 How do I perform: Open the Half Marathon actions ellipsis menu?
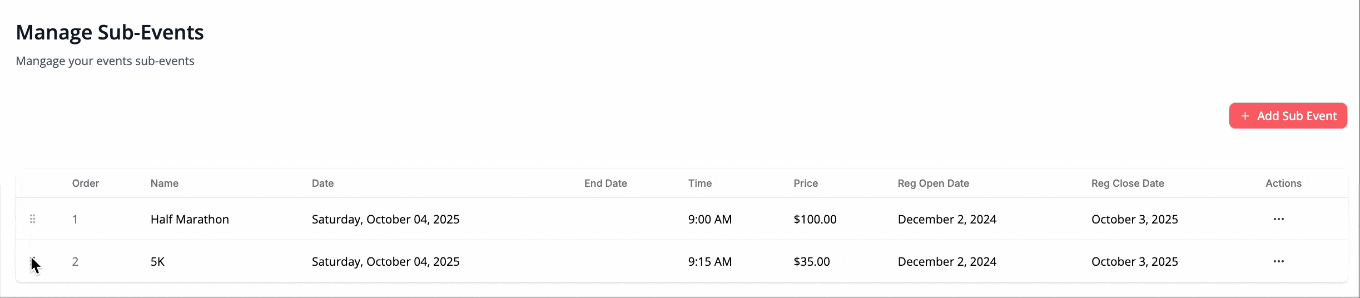pos(1278,219)
